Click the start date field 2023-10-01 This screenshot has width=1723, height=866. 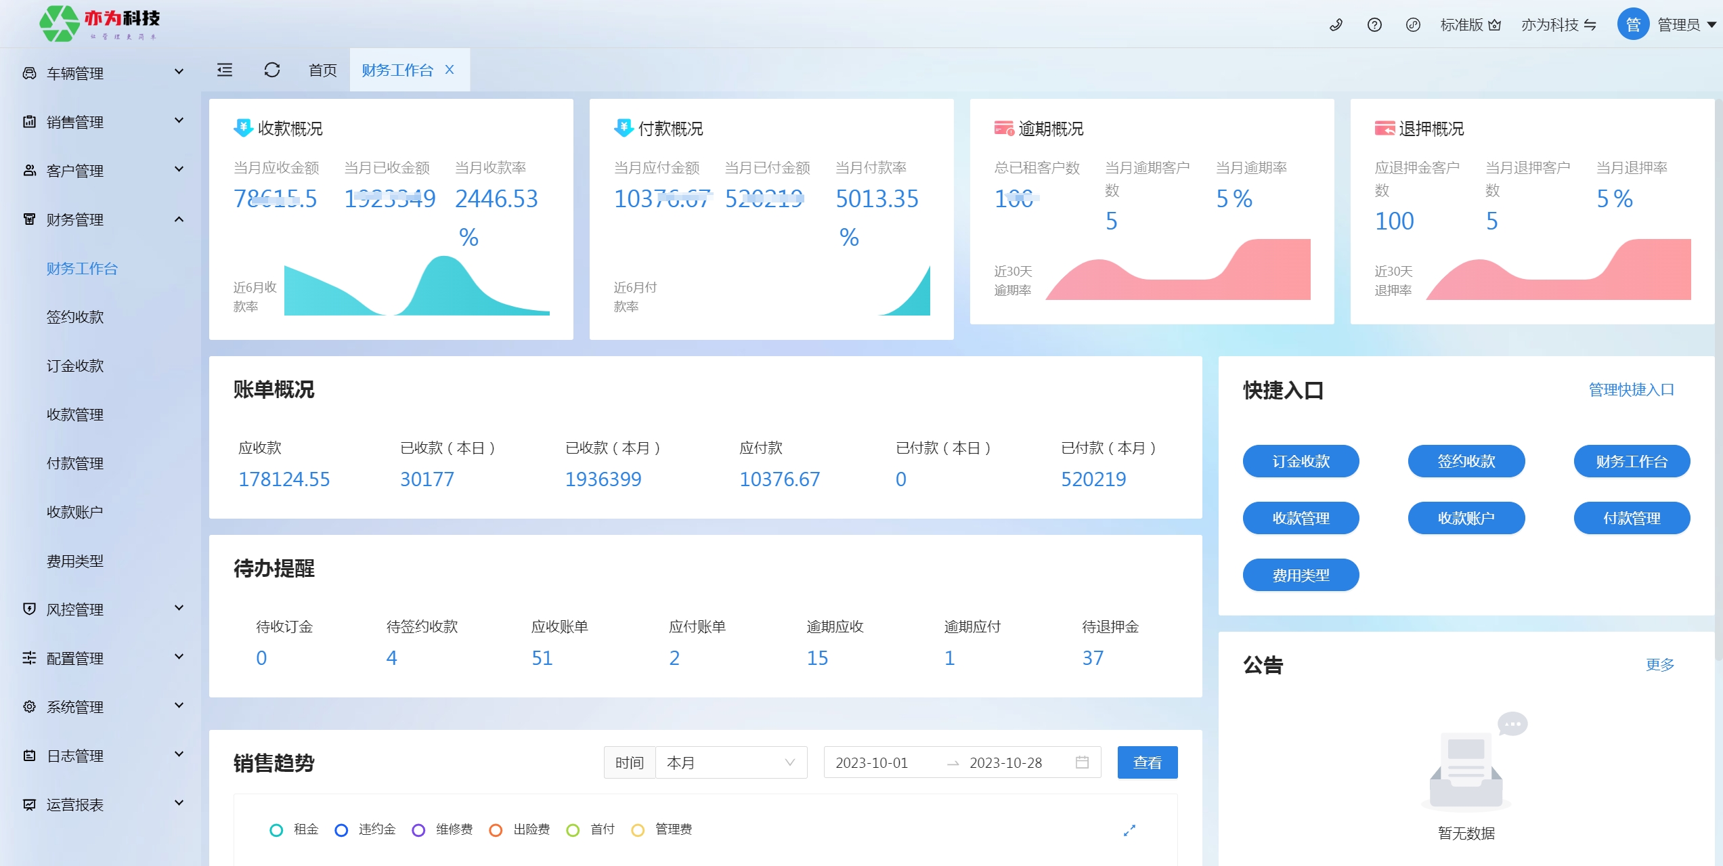(x=871, y=762)
